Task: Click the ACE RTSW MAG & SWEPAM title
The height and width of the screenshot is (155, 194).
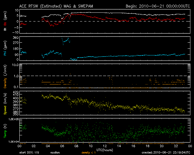Action: pos(56,6)
